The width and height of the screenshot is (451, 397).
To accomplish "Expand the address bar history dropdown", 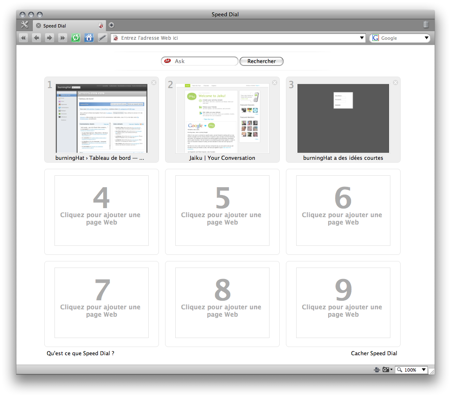I will pos(362,38).
